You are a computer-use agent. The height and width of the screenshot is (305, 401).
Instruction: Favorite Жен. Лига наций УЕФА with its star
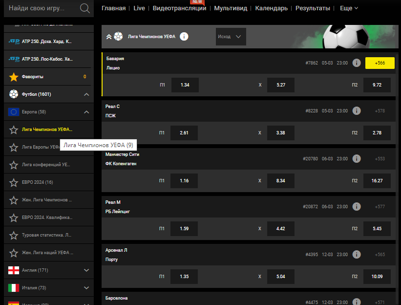coord(14,253)
